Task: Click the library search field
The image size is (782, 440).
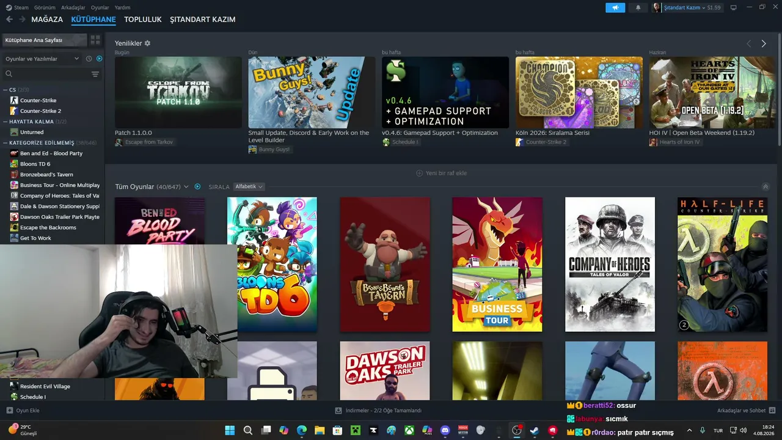Action: (x=48, y=74)
